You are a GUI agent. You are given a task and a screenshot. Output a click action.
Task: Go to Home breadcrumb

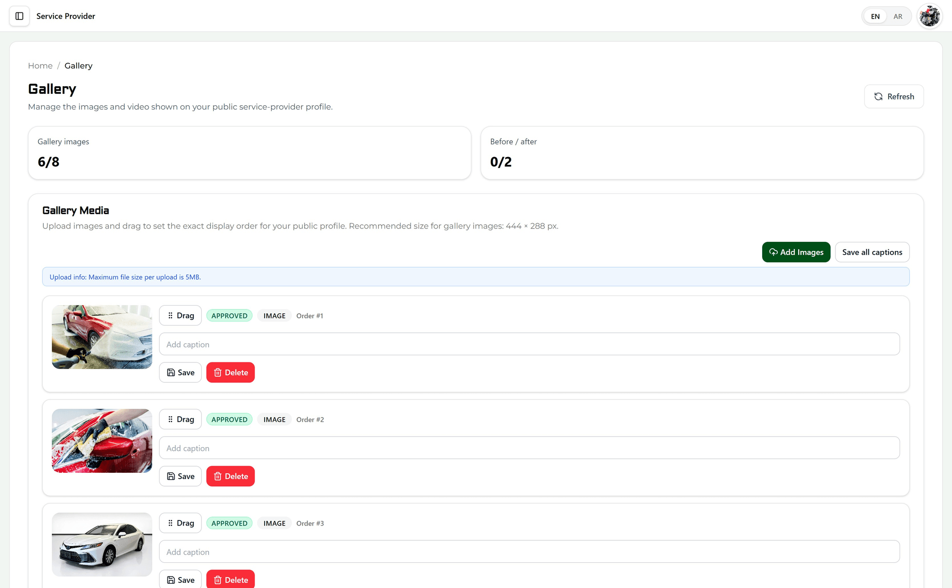click(40, 66)
